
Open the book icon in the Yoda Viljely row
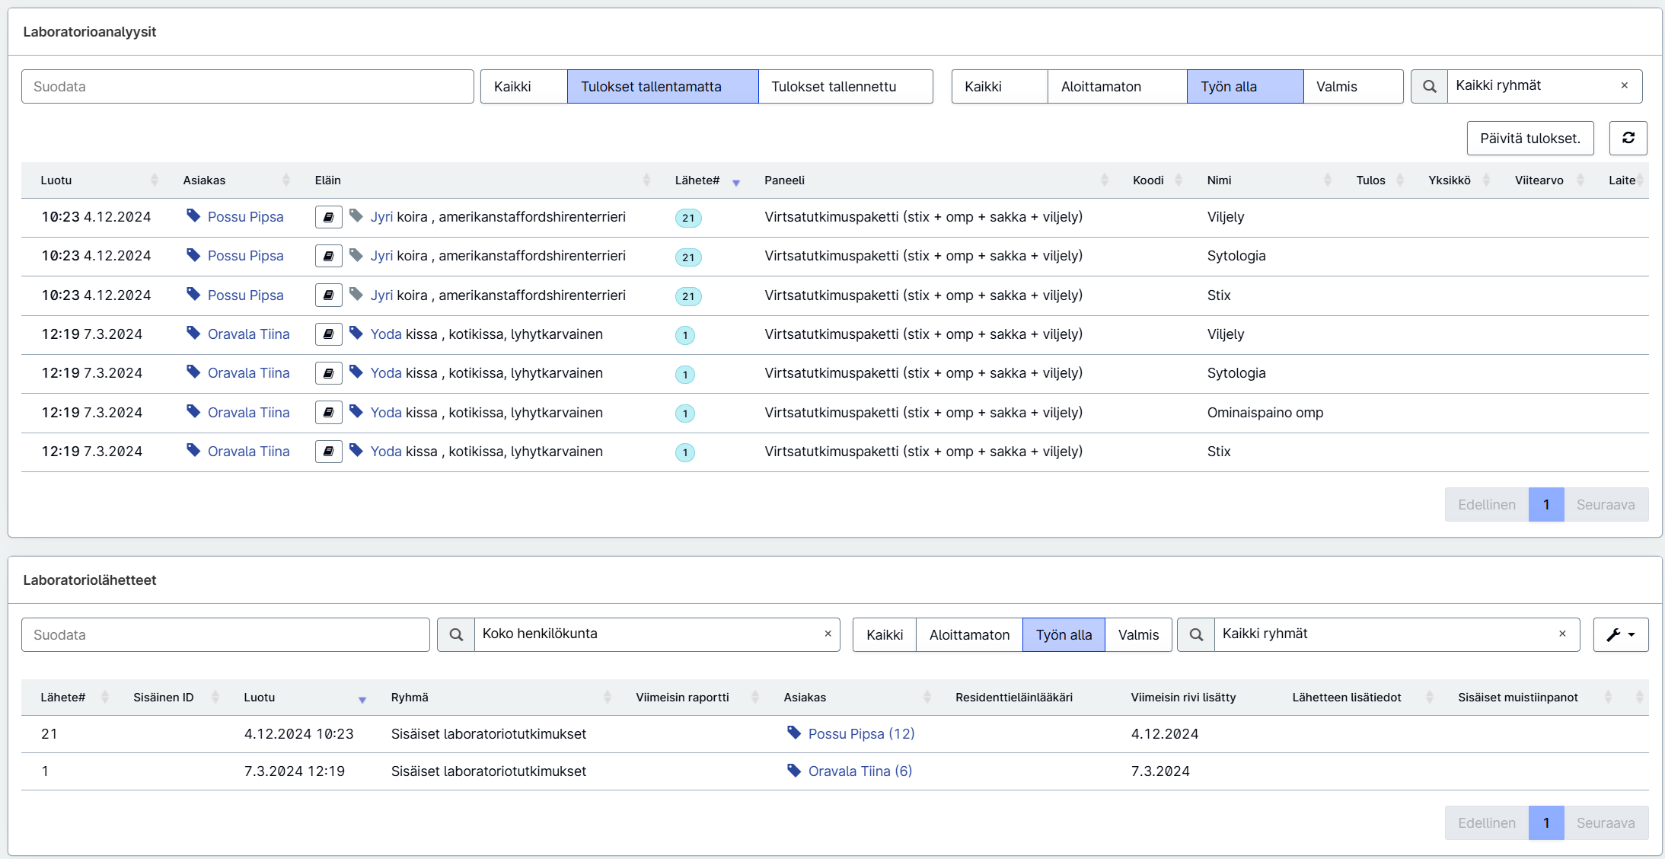point(328,334)
